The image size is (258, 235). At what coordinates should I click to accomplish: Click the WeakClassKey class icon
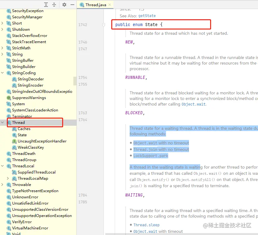(14, 147)
